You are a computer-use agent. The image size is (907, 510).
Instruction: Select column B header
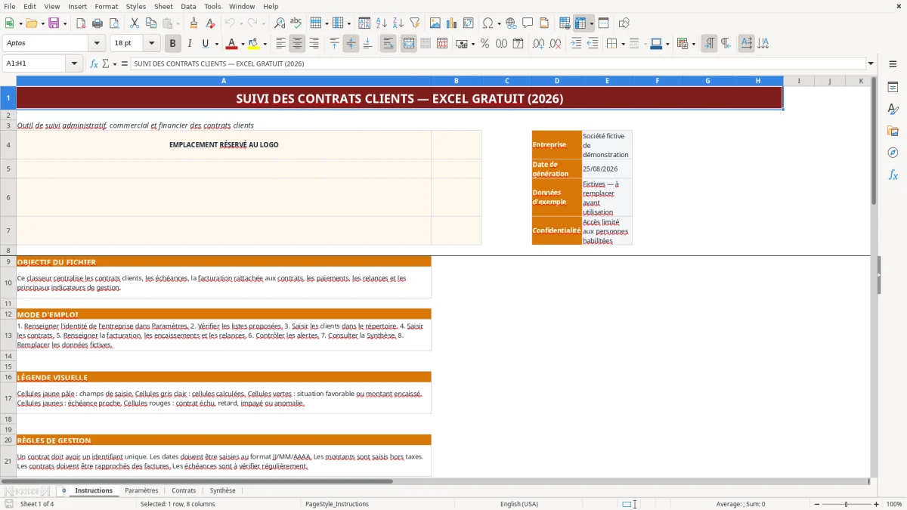pos(457,81)
